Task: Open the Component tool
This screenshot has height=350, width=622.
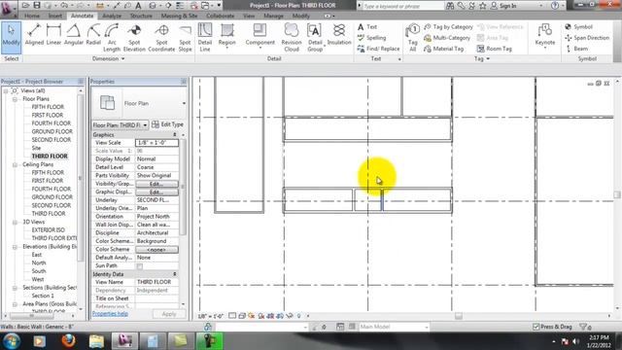Action: (x=259, y=36)
